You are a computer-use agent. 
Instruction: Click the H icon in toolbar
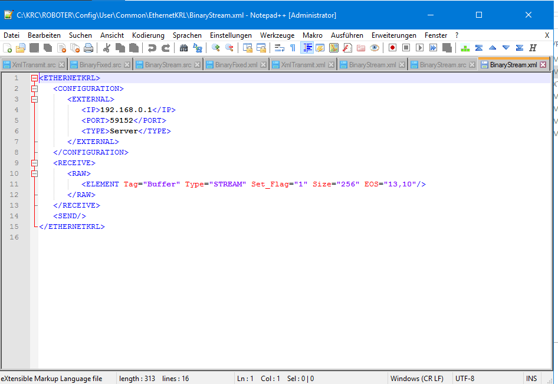(x=533, y=48)
